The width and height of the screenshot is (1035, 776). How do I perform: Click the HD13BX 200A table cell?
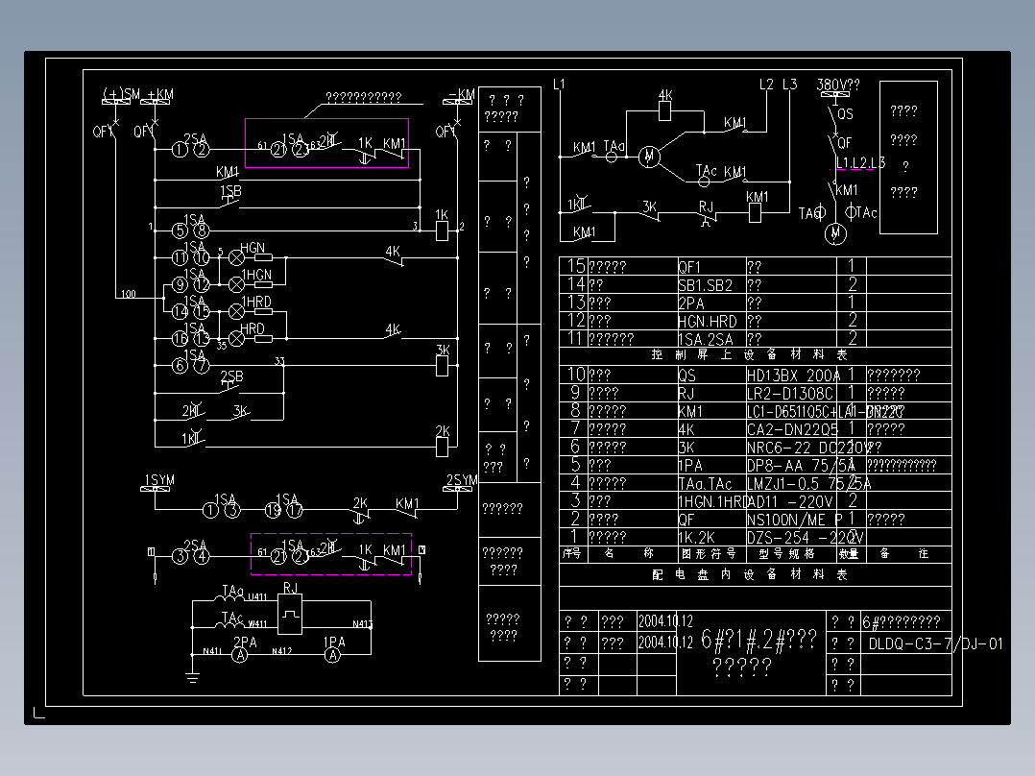(x=793, y=376)
